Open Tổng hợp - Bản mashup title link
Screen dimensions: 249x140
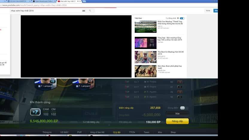(170, 39)
